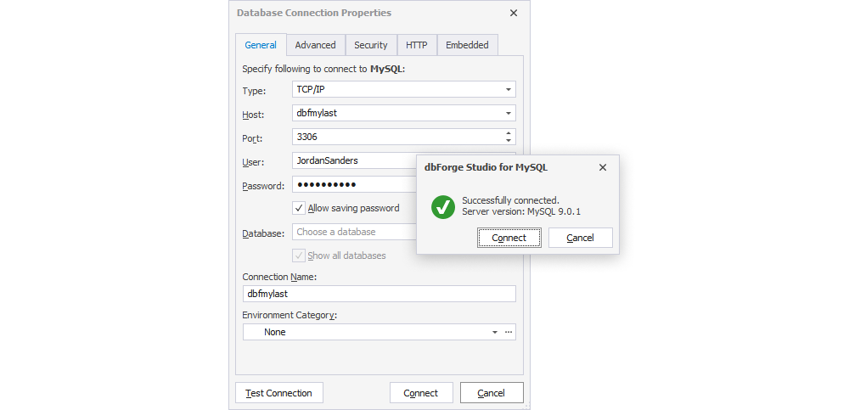This screenshot has width=849, height=410.
Task: Click the green success checkmark icon
Action: click(443, 206)
